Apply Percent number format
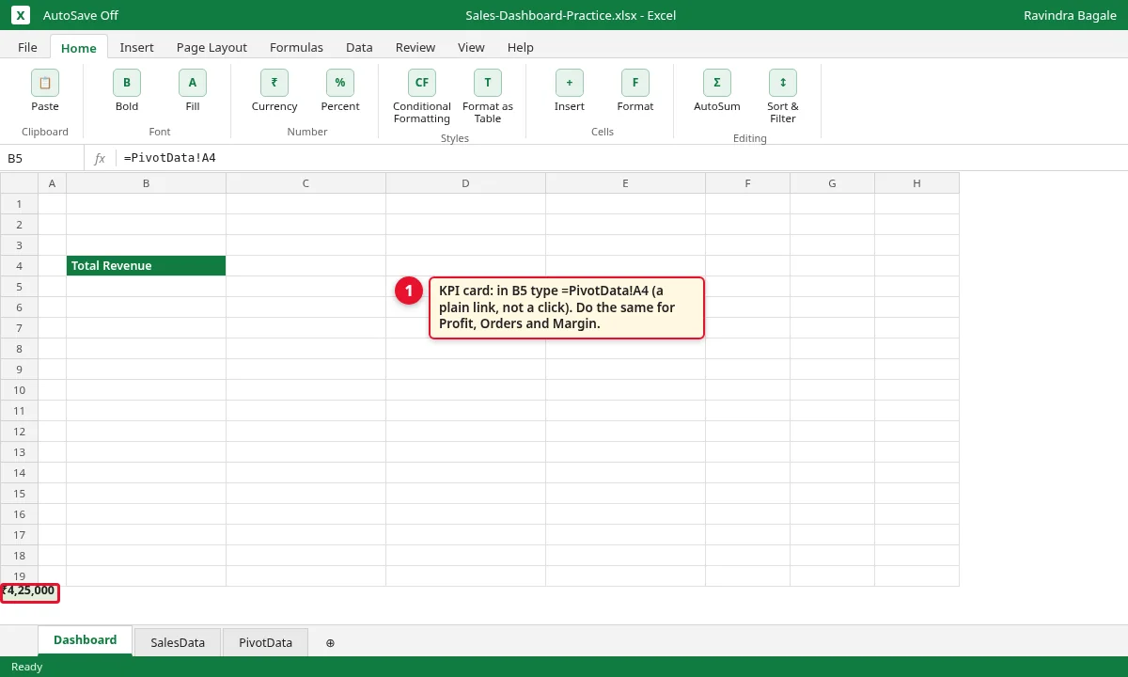Image resolution: width=1128 pixels, height=677 pixels. pos(340,83)
